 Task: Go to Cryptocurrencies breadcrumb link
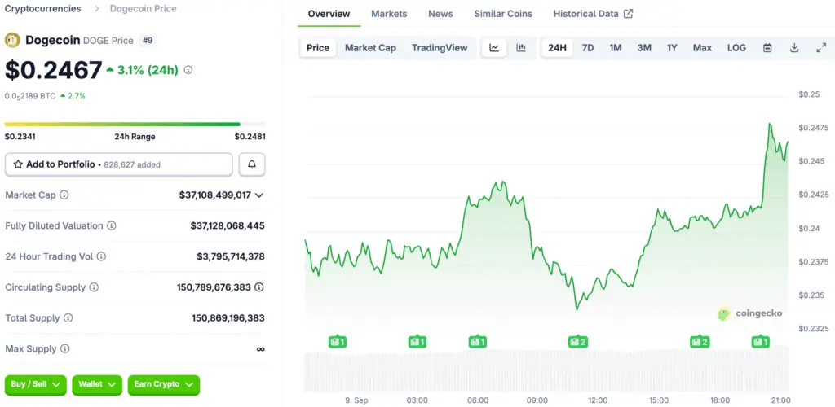coord(43,8)
